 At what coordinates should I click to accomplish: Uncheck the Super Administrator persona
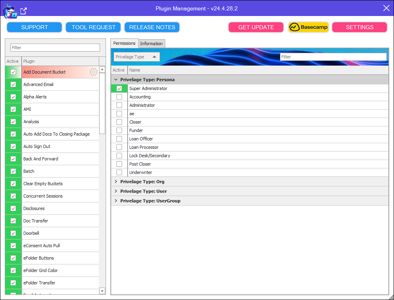click(x=119, y=88)
